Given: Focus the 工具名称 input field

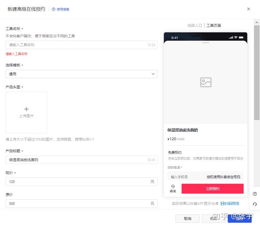Looking at the screenshot, I should (x=81, y=45).
